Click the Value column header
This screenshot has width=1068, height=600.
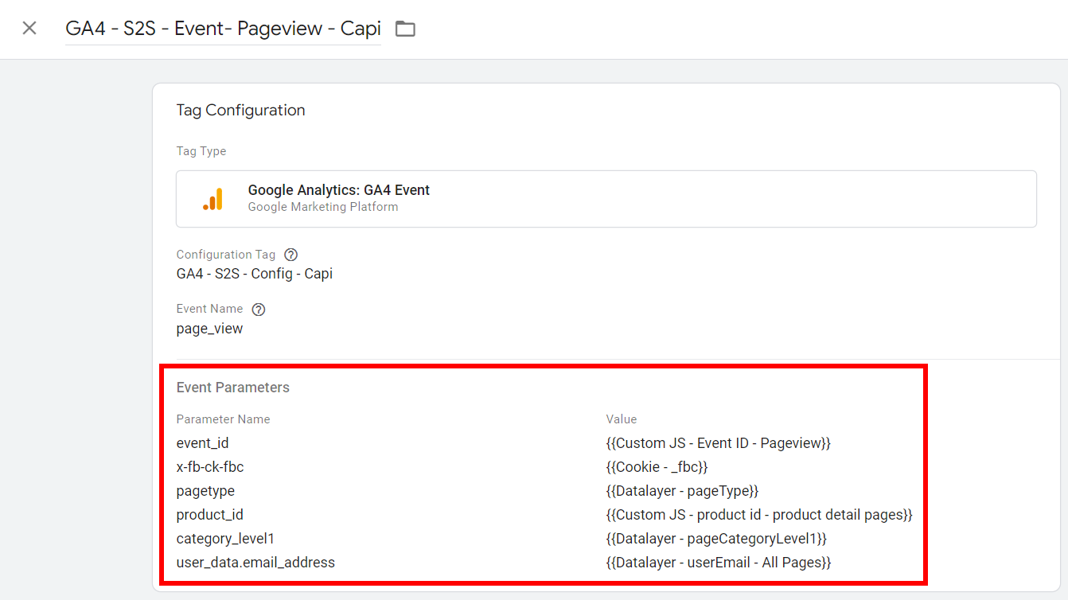click(622, 419)
